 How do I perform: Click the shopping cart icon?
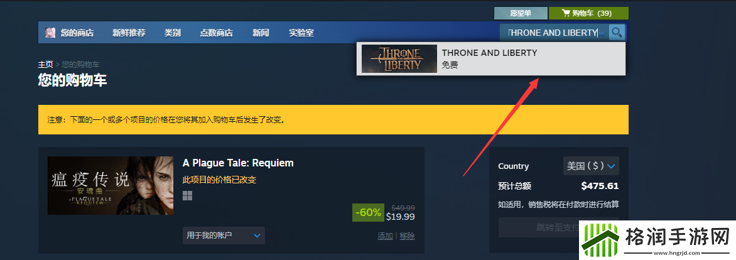tap(566, 13)
